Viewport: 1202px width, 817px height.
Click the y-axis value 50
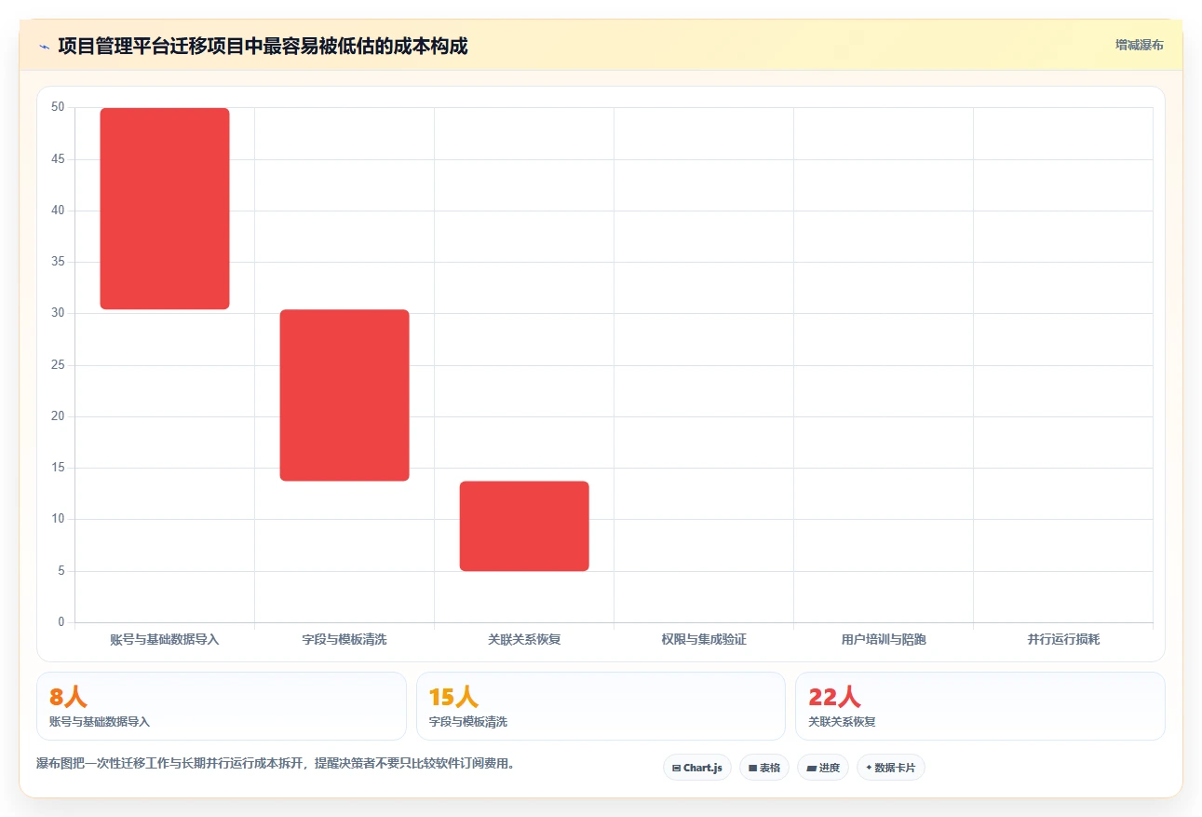tap(58, 107)
